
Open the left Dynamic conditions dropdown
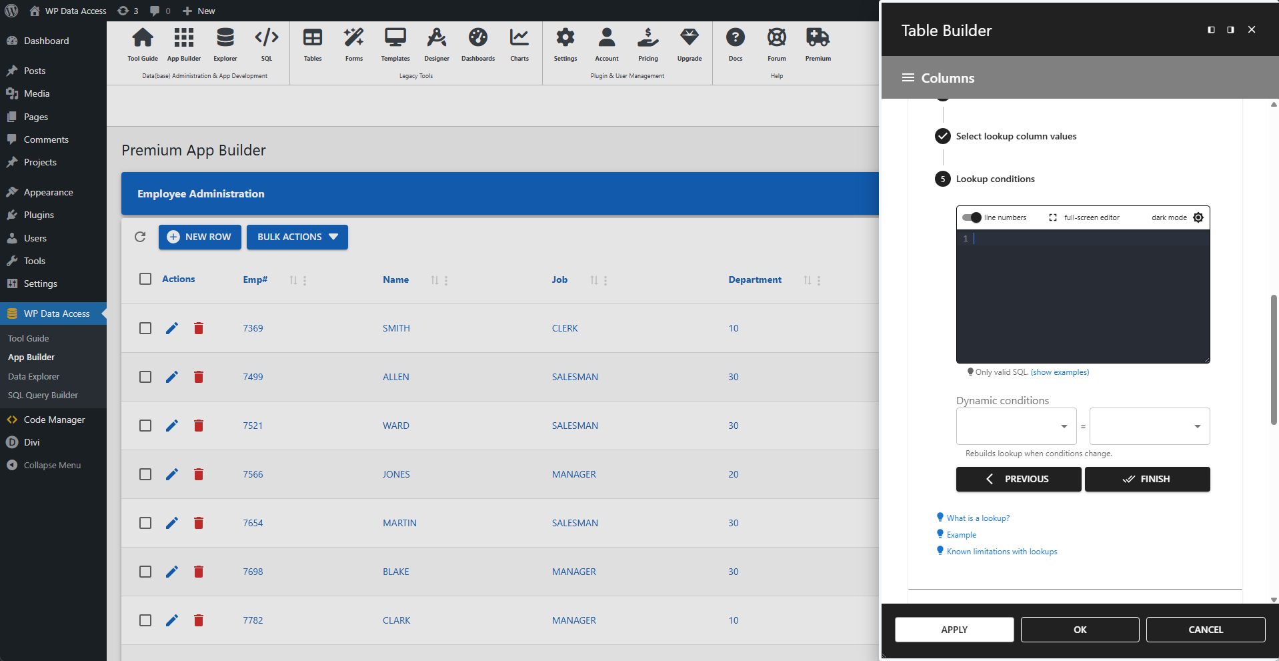point(1015,426)
